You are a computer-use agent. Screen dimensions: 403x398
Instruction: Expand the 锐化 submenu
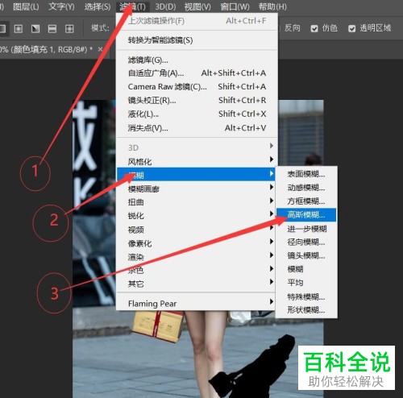197,216
